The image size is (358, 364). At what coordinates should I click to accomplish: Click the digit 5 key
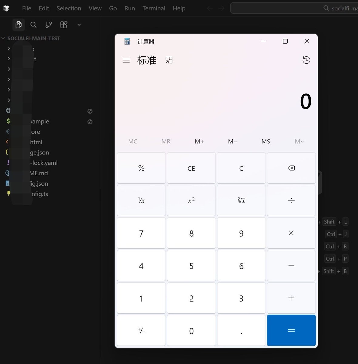pos(191,265)
